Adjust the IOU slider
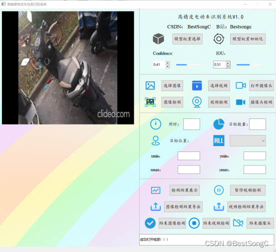276x252 pixels. click(x=249, y=64)
